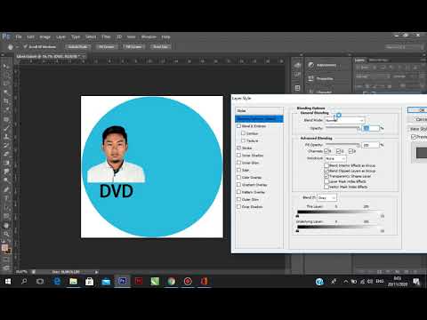Open the Filter menu

[106, 36]
